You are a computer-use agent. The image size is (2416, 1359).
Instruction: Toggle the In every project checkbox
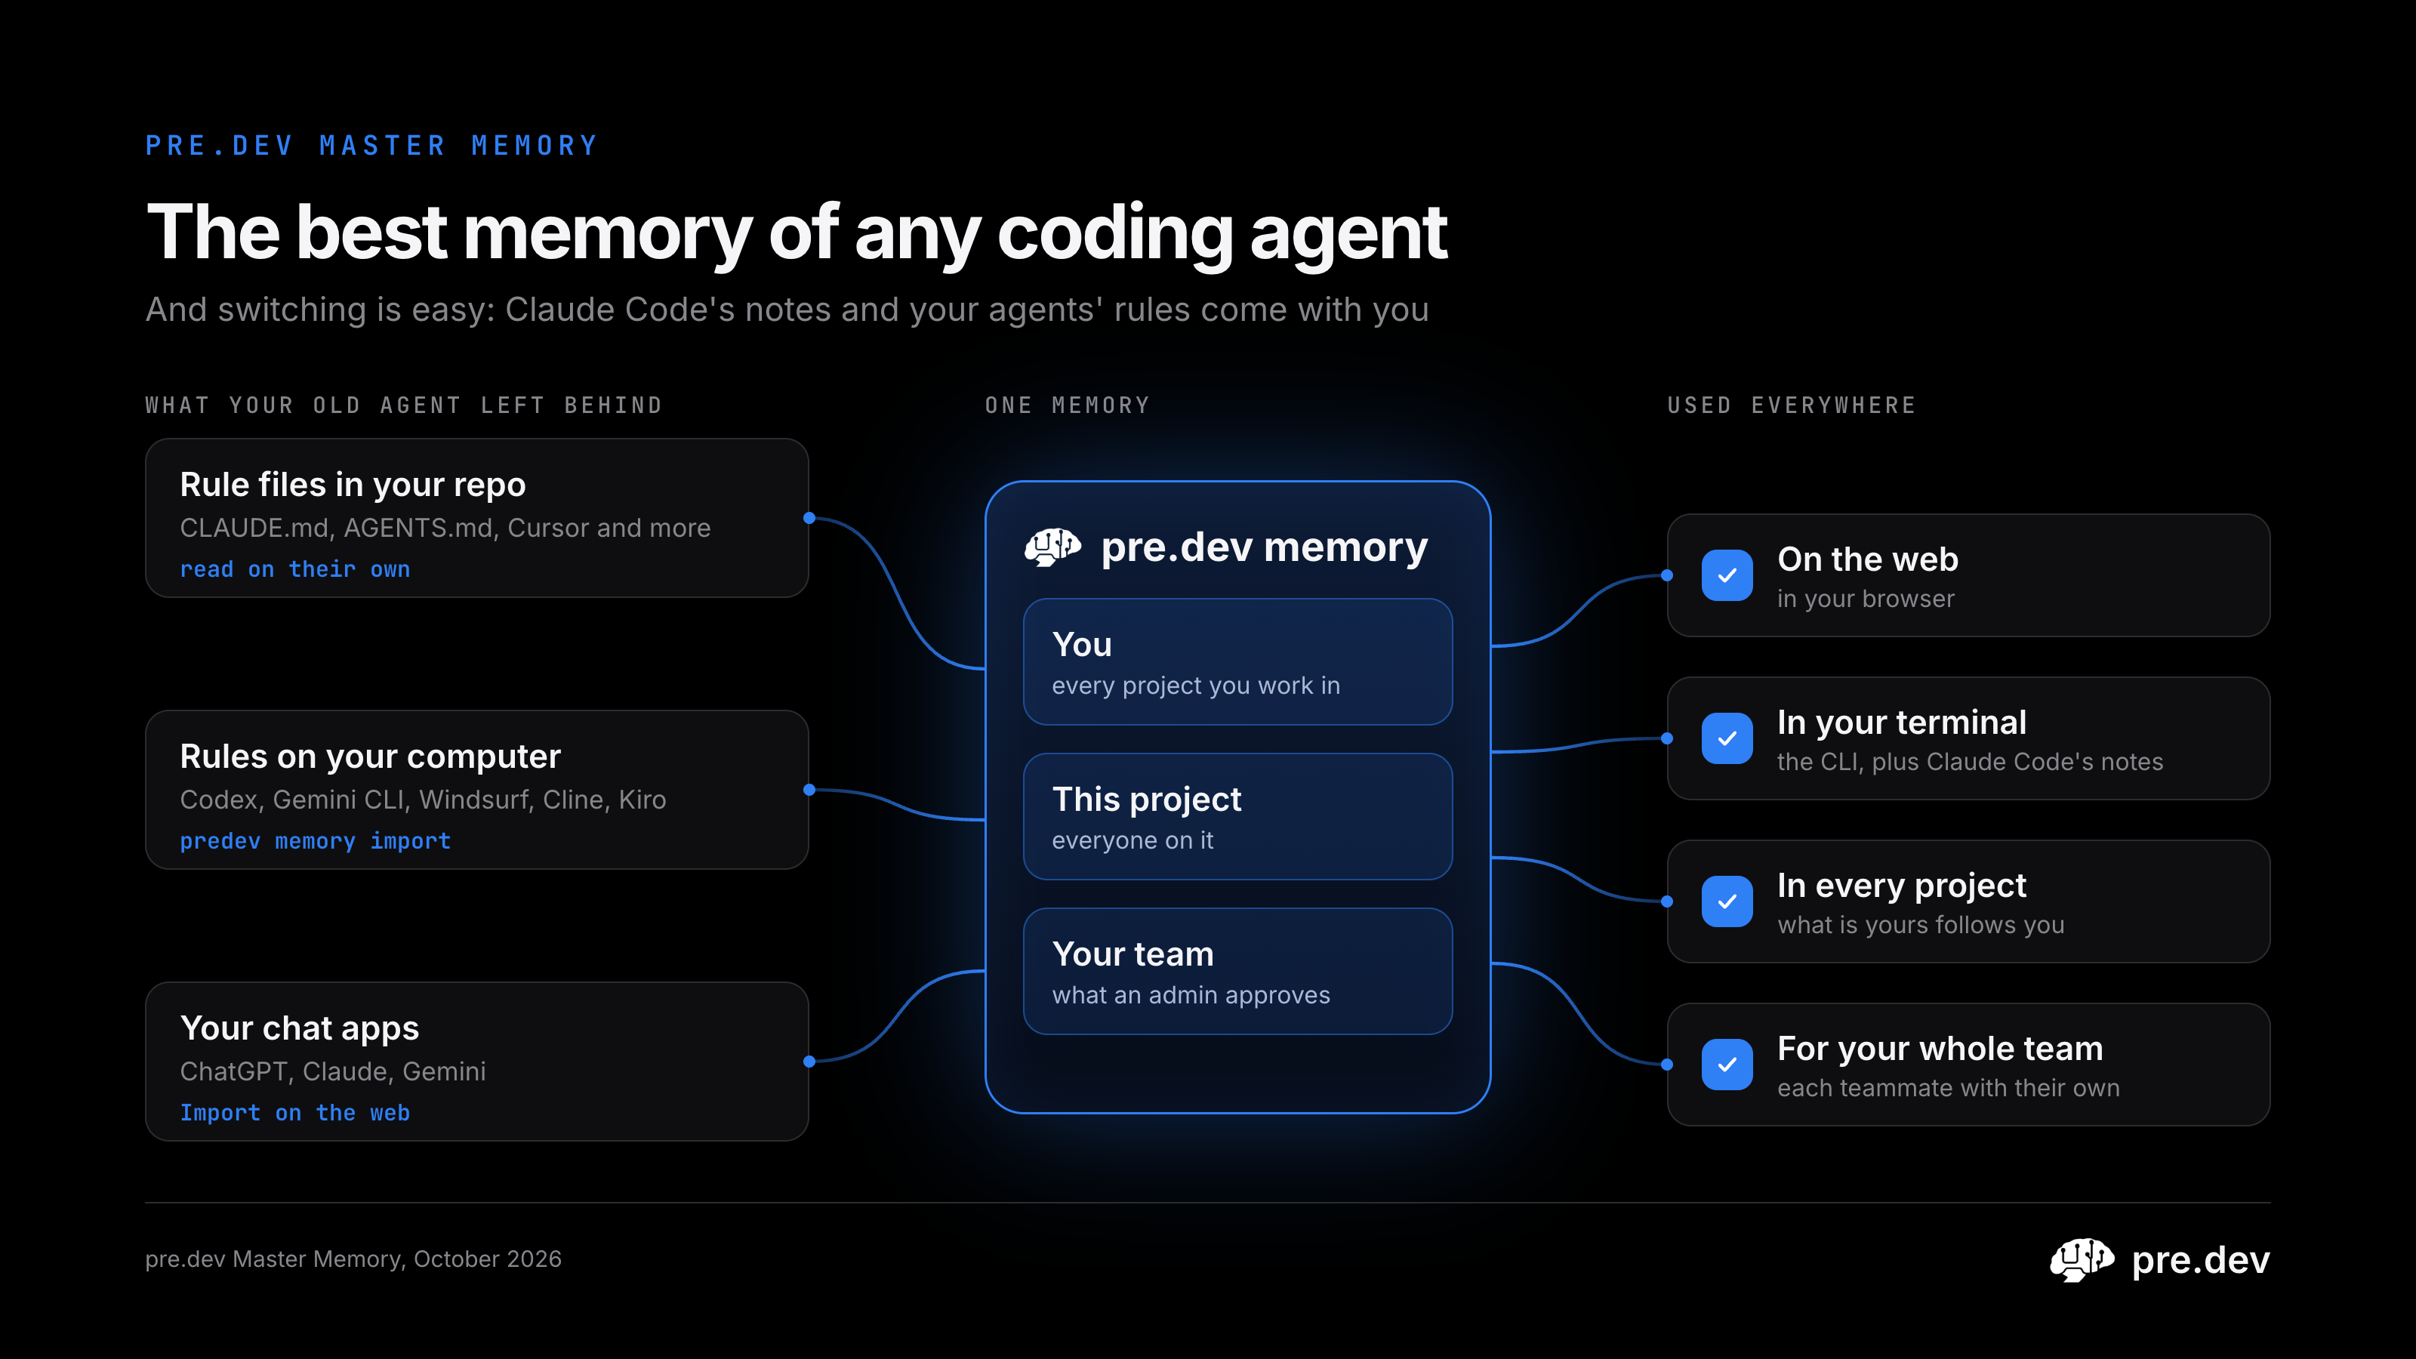[x=1727, y=901]
